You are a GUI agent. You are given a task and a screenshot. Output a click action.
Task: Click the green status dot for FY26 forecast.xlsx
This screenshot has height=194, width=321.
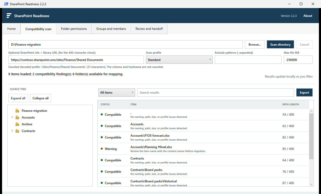click(102, 137)
